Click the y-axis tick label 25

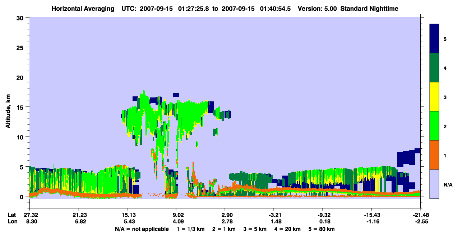[x=20, y=47]
